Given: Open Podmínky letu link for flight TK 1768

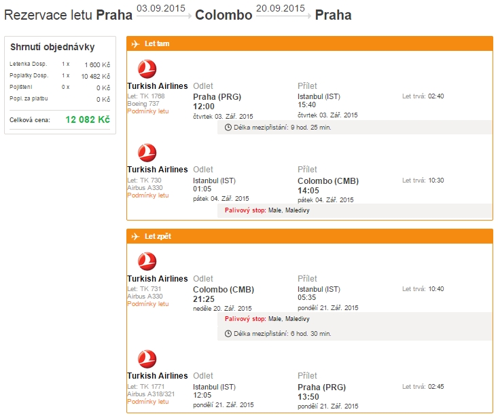Looking at the screenshot, I should pos(148,111).
